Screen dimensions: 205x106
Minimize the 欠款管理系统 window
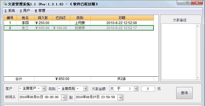click(x=181, y=3)
